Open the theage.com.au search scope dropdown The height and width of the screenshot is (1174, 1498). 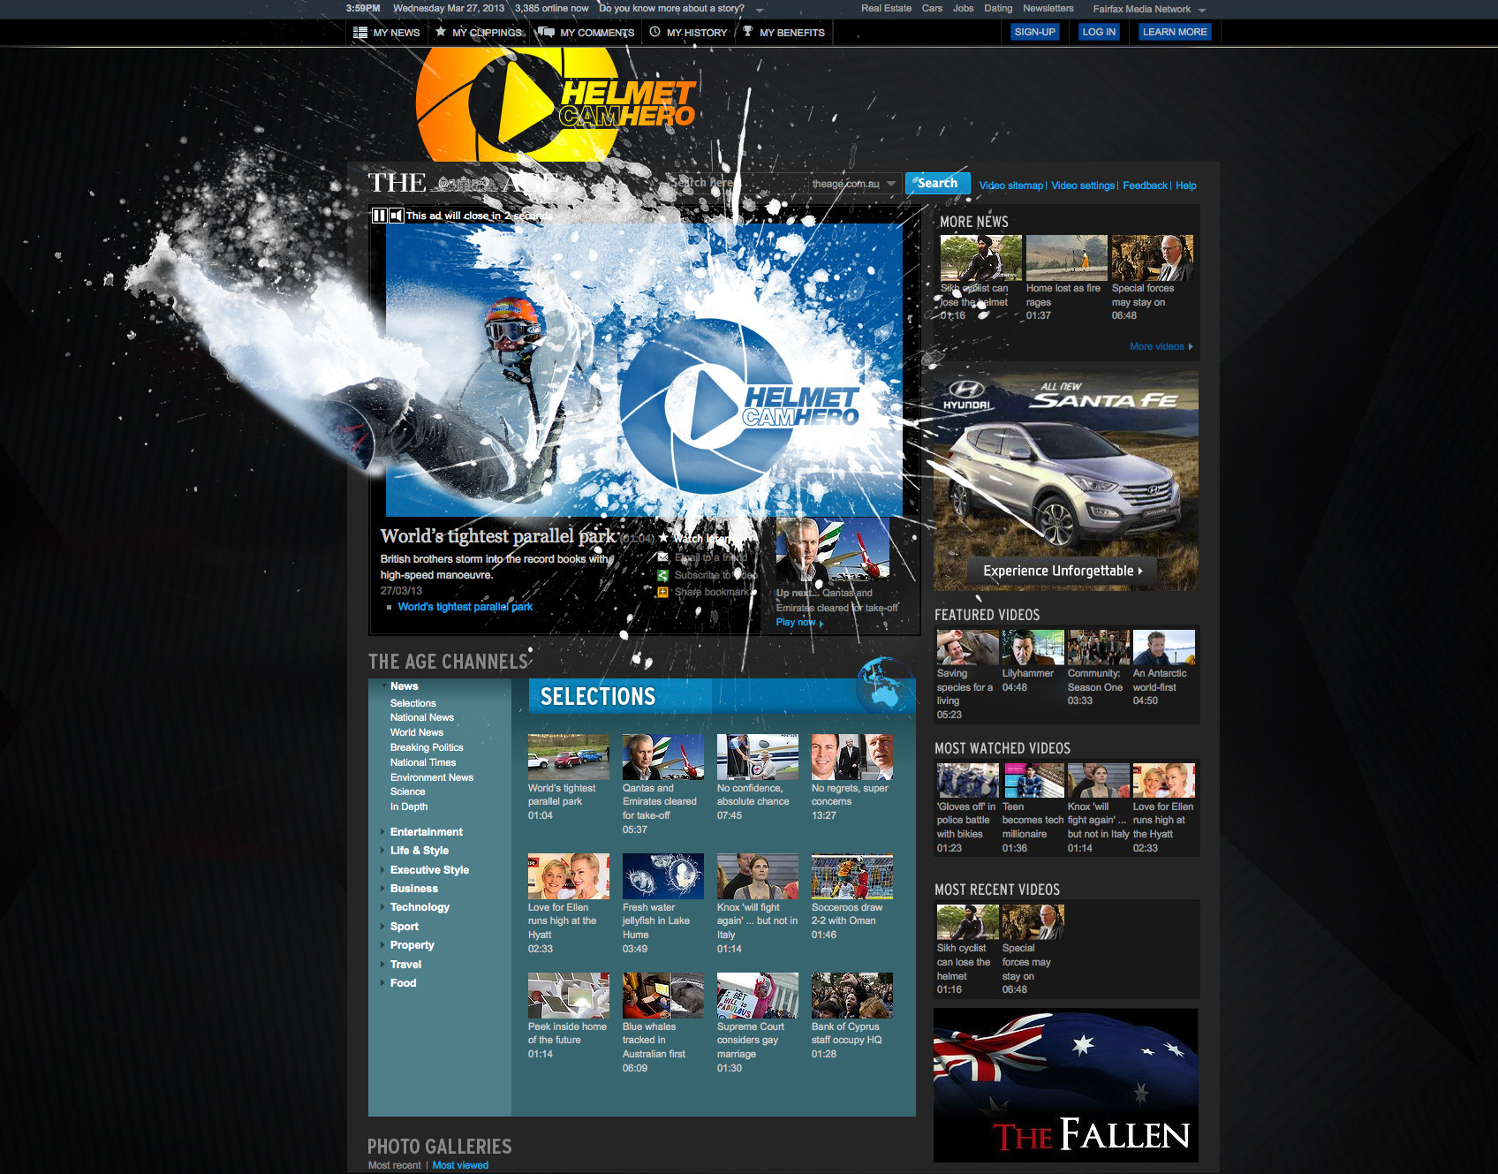(891, 184)
